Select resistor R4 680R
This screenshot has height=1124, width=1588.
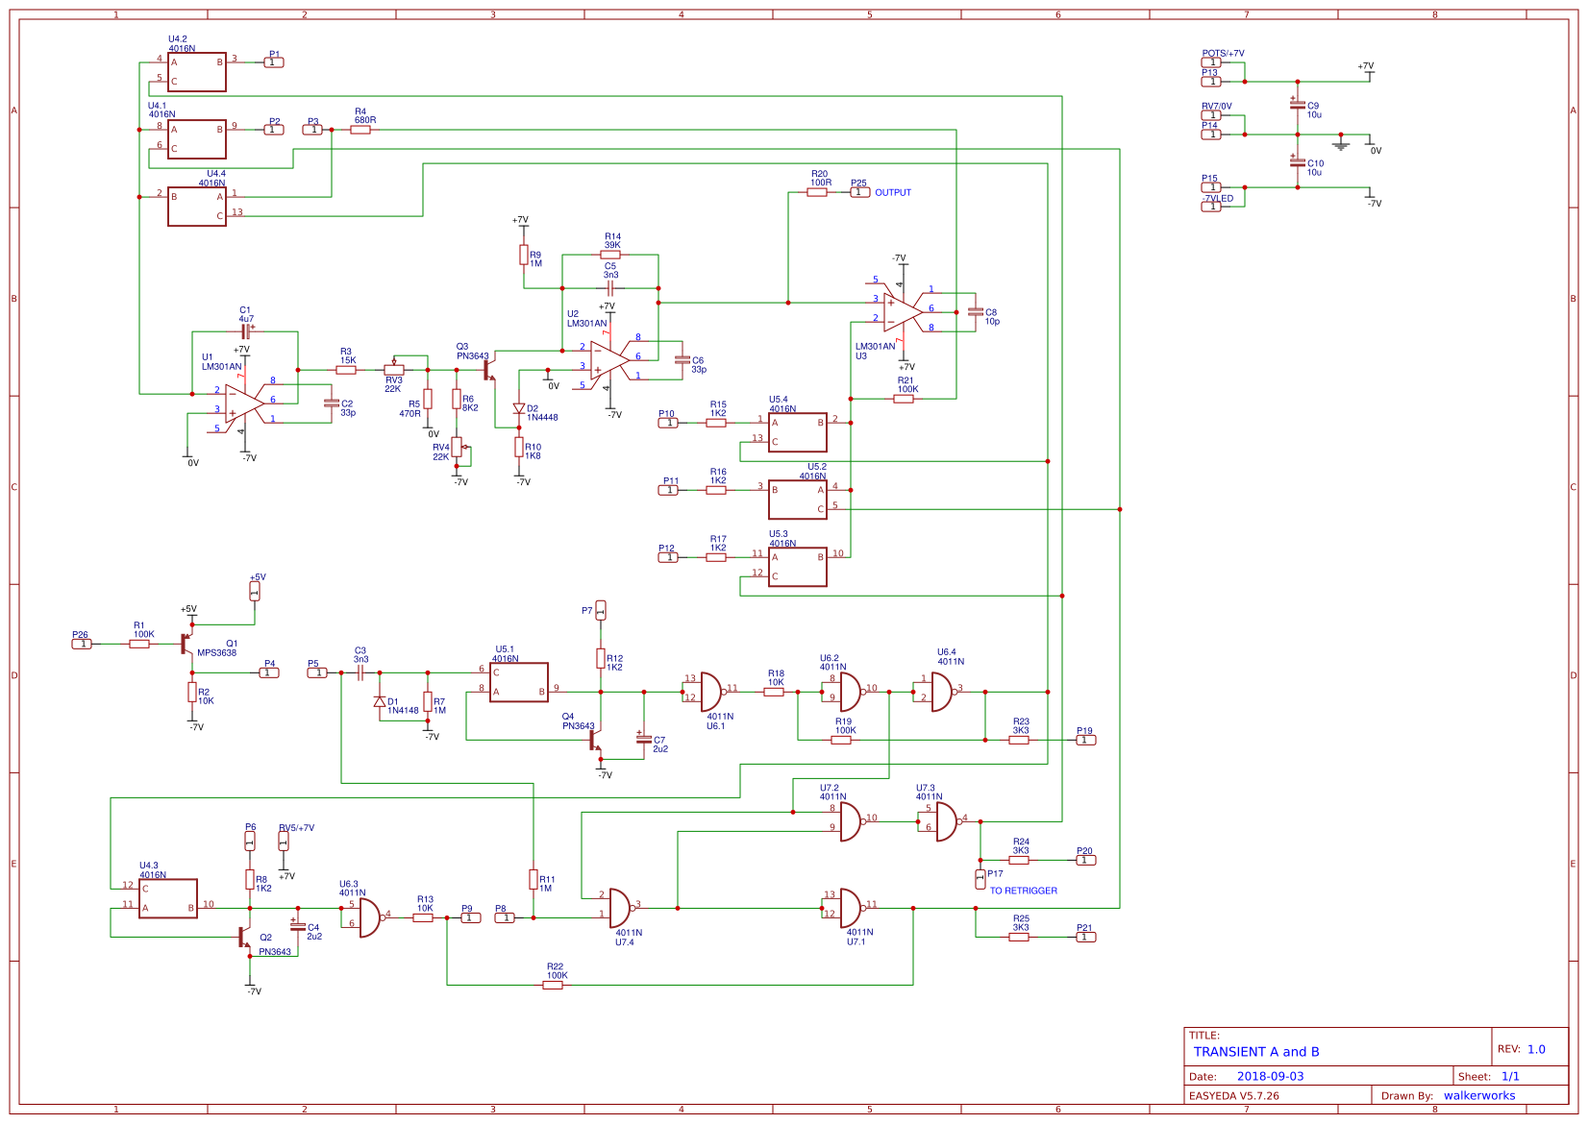[x=360, y=129]
